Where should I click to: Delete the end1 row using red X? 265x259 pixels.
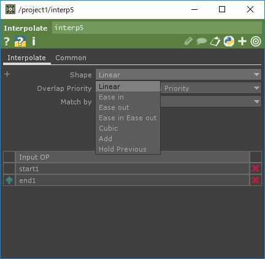coord(256,180)
